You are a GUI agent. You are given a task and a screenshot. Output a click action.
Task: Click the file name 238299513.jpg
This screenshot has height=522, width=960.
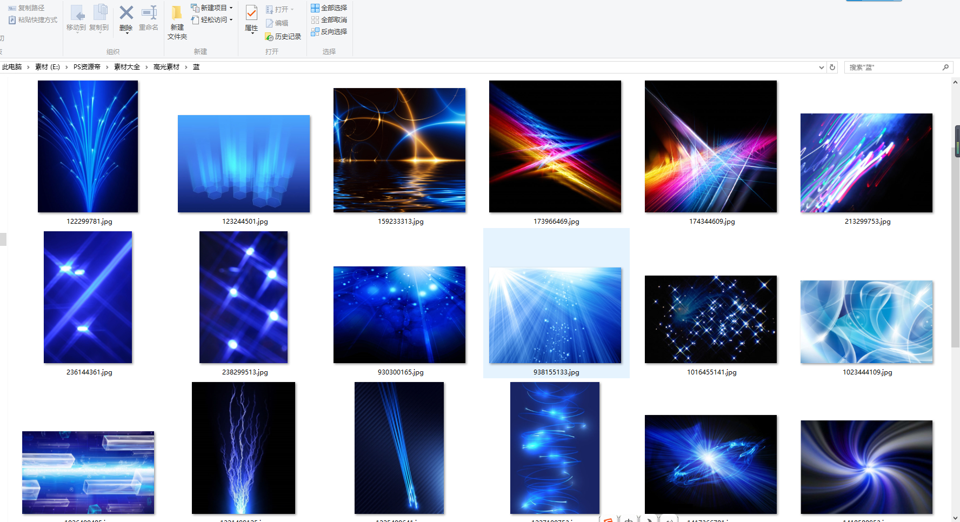point(245,372)
